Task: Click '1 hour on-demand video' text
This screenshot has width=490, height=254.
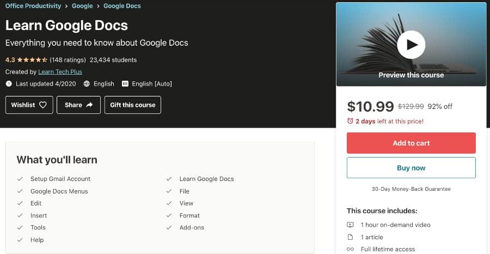Action: pos(396,225)
